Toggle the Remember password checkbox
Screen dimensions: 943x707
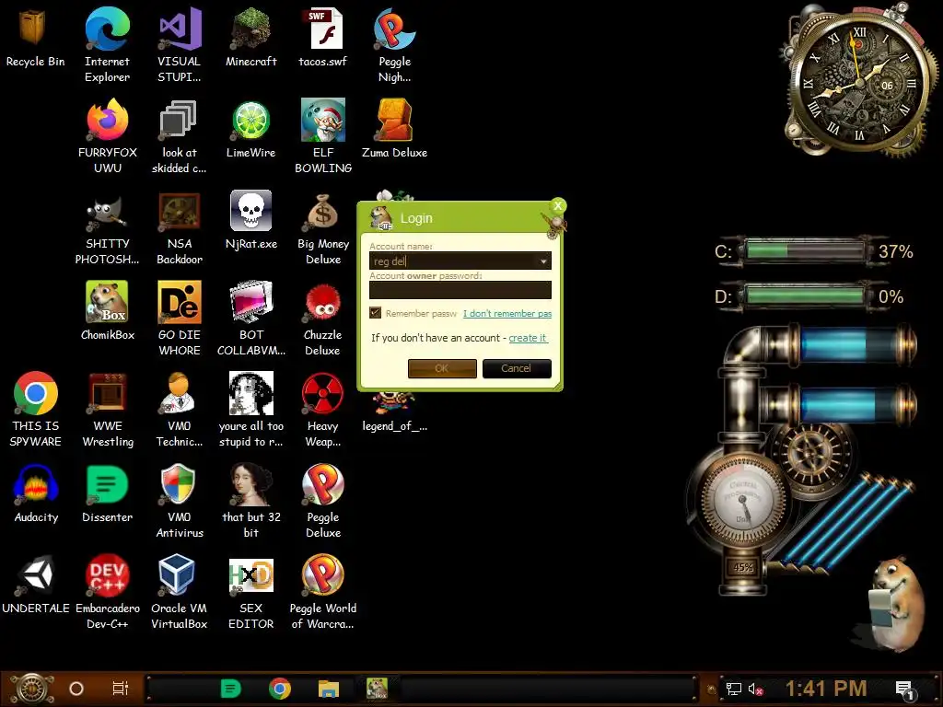click(x=376, y=313)
